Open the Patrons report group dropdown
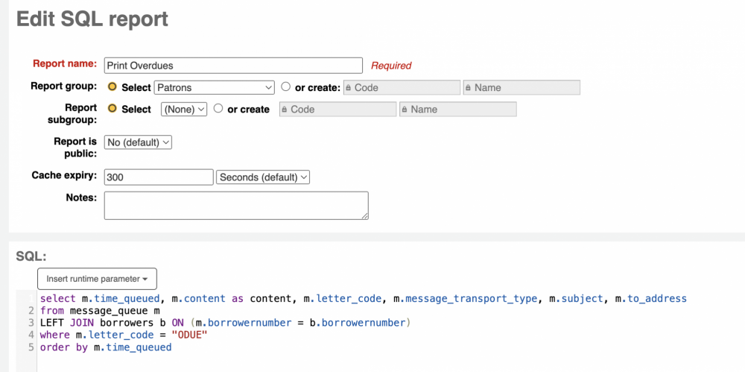The width and height of the screenshot is (745, 372). click(x=215, y=87)
